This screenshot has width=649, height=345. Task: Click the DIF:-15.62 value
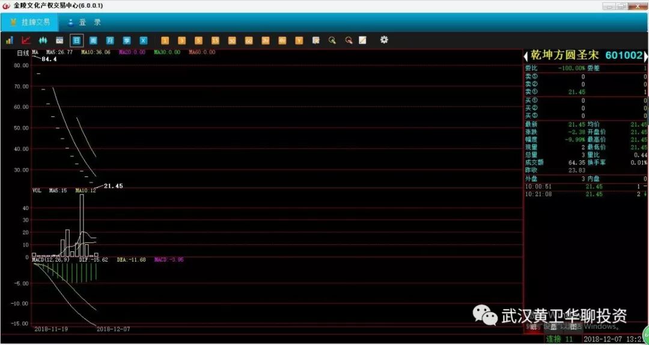pos(93,260)
